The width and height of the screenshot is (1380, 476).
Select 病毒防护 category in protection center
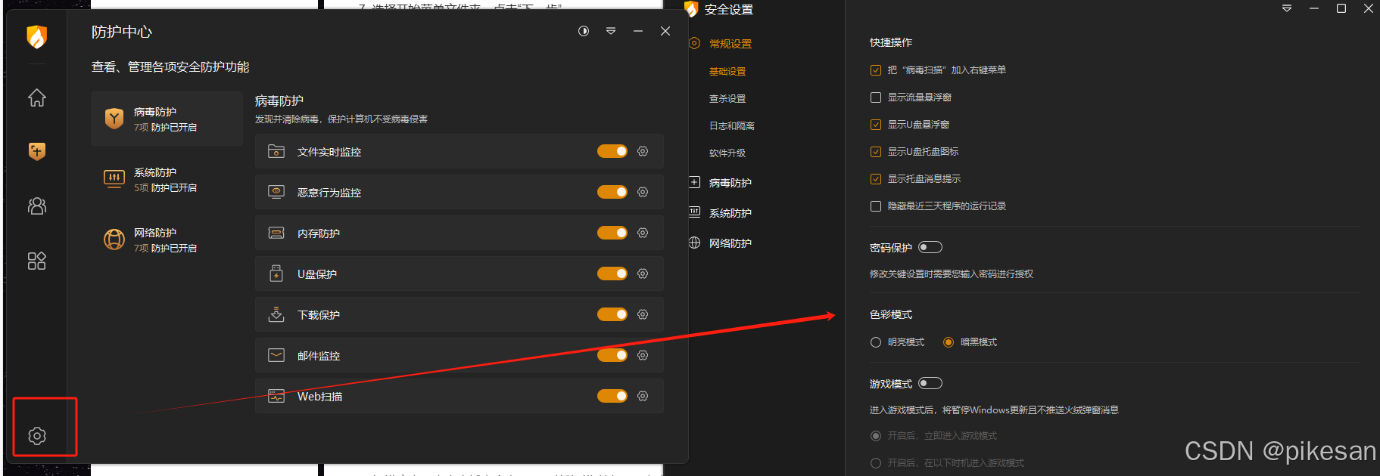point(167,119)
